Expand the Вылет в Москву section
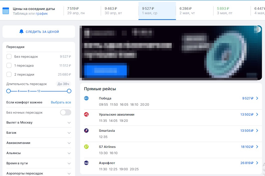 pyautogui.click(x=69, y=123)
